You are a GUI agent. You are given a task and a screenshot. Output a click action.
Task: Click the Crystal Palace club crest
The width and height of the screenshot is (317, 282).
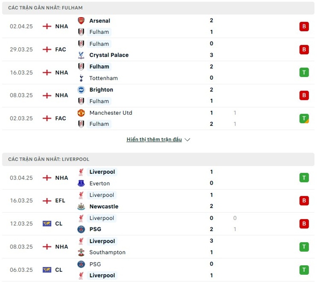pos(81,55)
